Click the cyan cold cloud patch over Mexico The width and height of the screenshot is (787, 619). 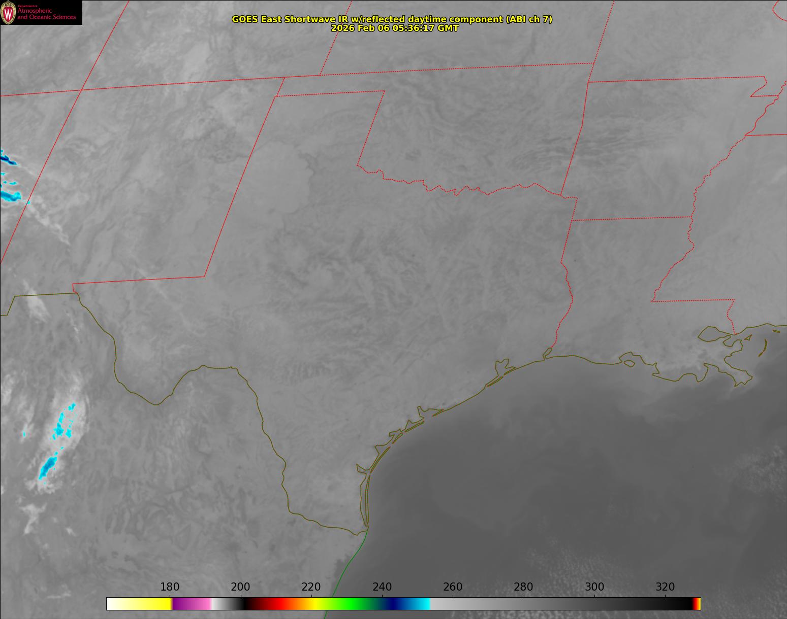click(65, 422)
